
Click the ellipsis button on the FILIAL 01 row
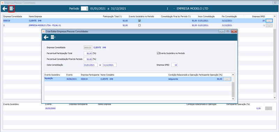click(x=269, y=25)
